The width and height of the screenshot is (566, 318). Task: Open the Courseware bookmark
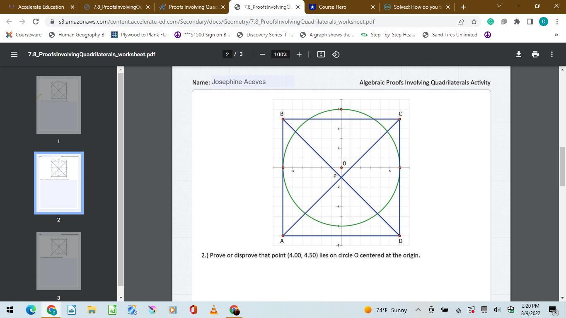(24, 35)
